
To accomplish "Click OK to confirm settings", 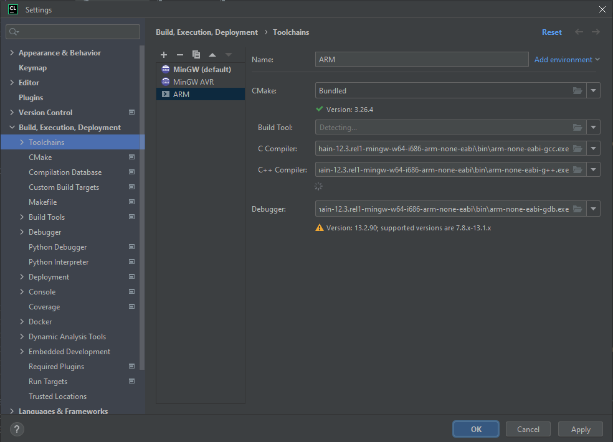I will (x=476, y=429).
